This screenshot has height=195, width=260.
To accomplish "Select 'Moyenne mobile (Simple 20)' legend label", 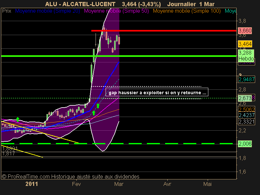I will point(47,11).
